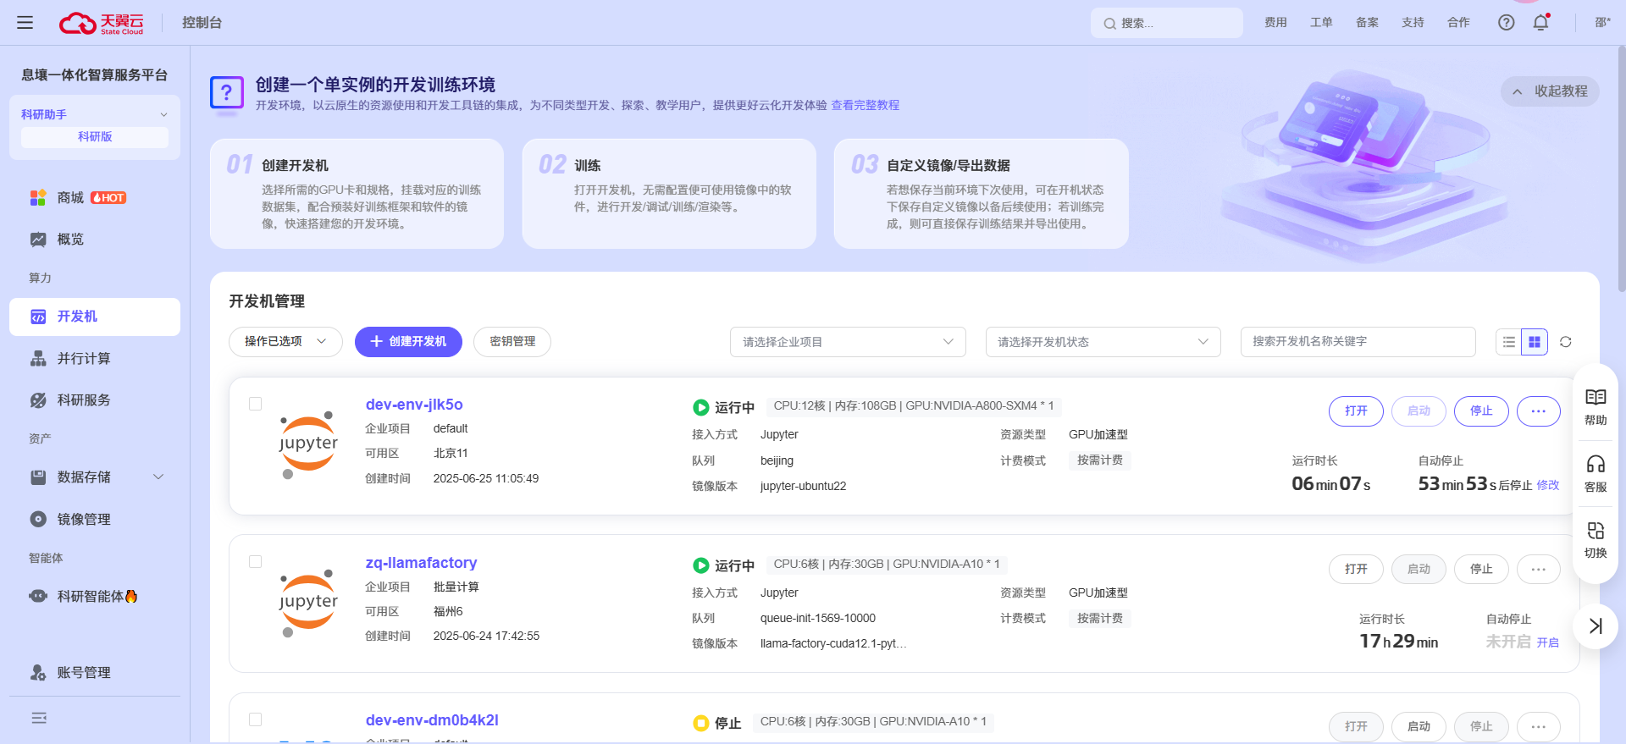Open the 请选择企业项目 dropdown
The image size is (1626, 744).
(x=848, y=342)
